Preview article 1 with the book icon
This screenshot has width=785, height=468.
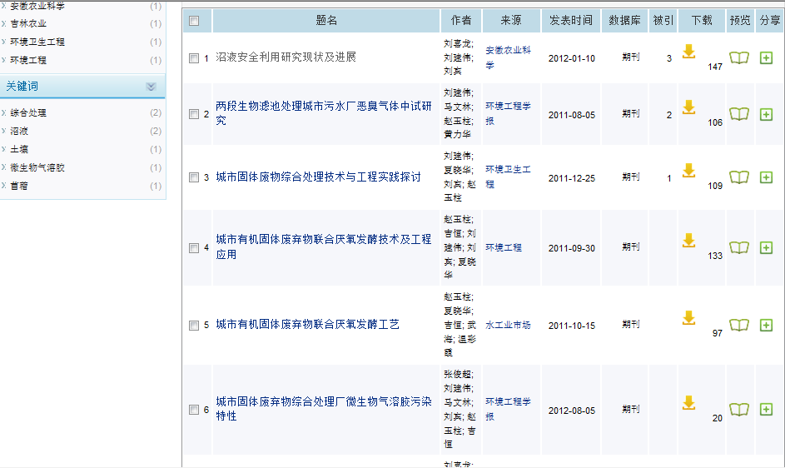(739, 58)
